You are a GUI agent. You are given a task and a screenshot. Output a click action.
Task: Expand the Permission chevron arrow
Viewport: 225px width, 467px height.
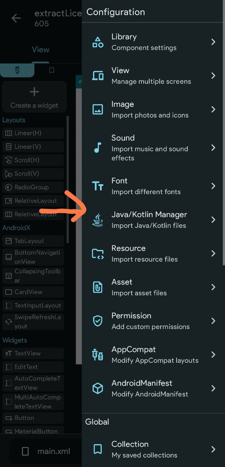(x=213, y=321)
